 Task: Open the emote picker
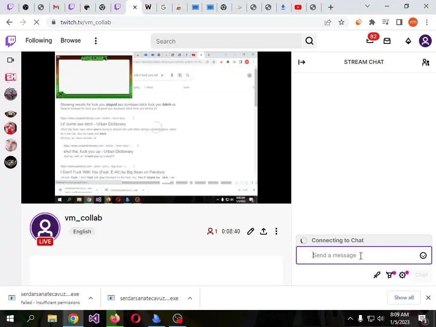(423, 255)
